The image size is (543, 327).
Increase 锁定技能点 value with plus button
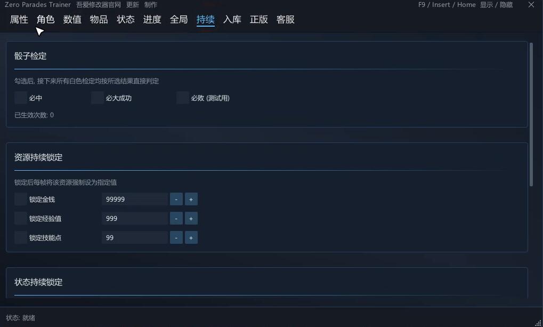pyautogui.click(x=191, y=237)
